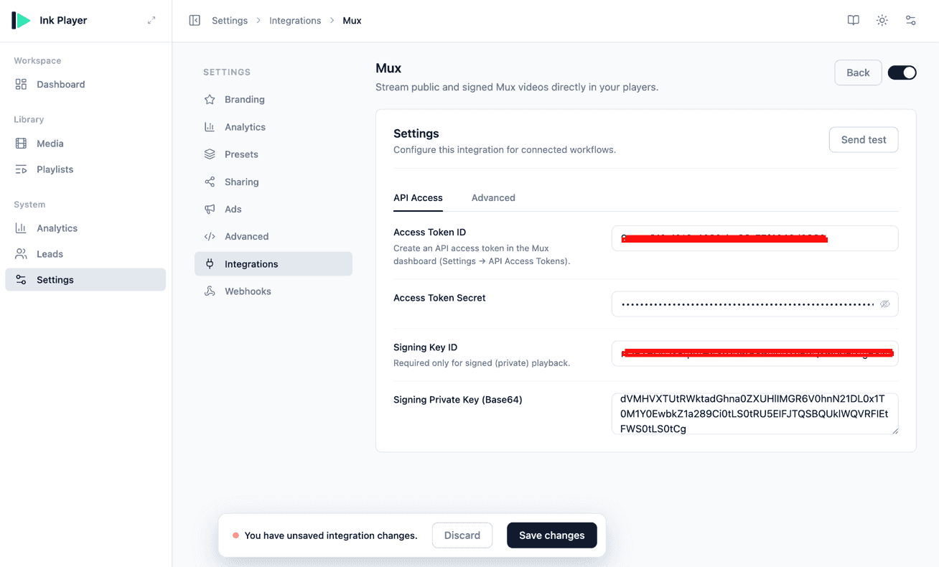The height and width of the screenshot is (567, 939).
Task: Click the textarea resize handle corner
Action: 894,430
